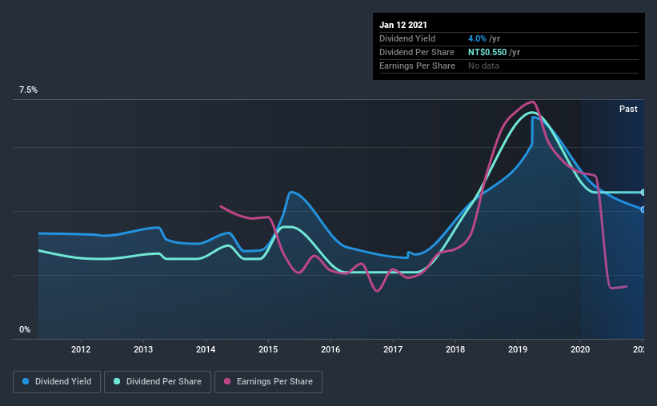The width and height of the screenshot is (657, 406).
Task: Click the 2018 x-axis label
Action: pyautogui.click(x=455, y=349)
